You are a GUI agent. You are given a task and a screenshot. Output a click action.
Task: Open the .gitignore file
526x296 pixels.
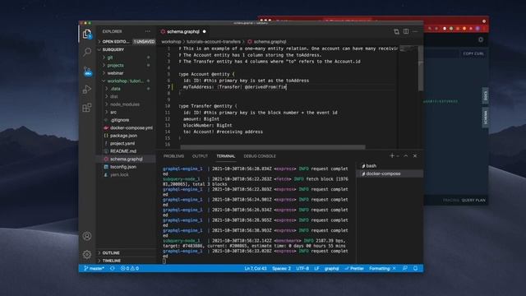click(x=126, y=120)
